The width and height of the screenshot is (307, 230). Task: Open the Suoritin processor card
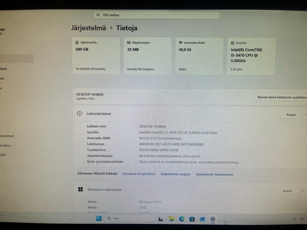click(251, 56)
